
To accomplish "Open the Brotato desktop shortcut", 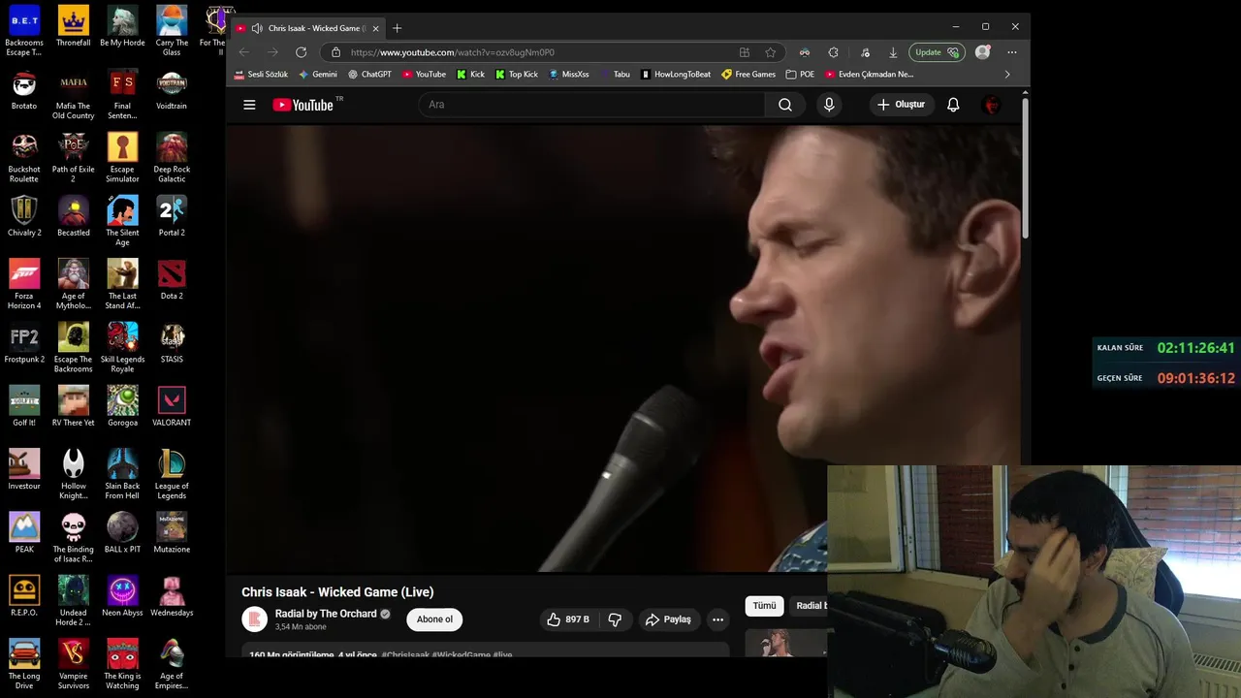I will (24, 90).
